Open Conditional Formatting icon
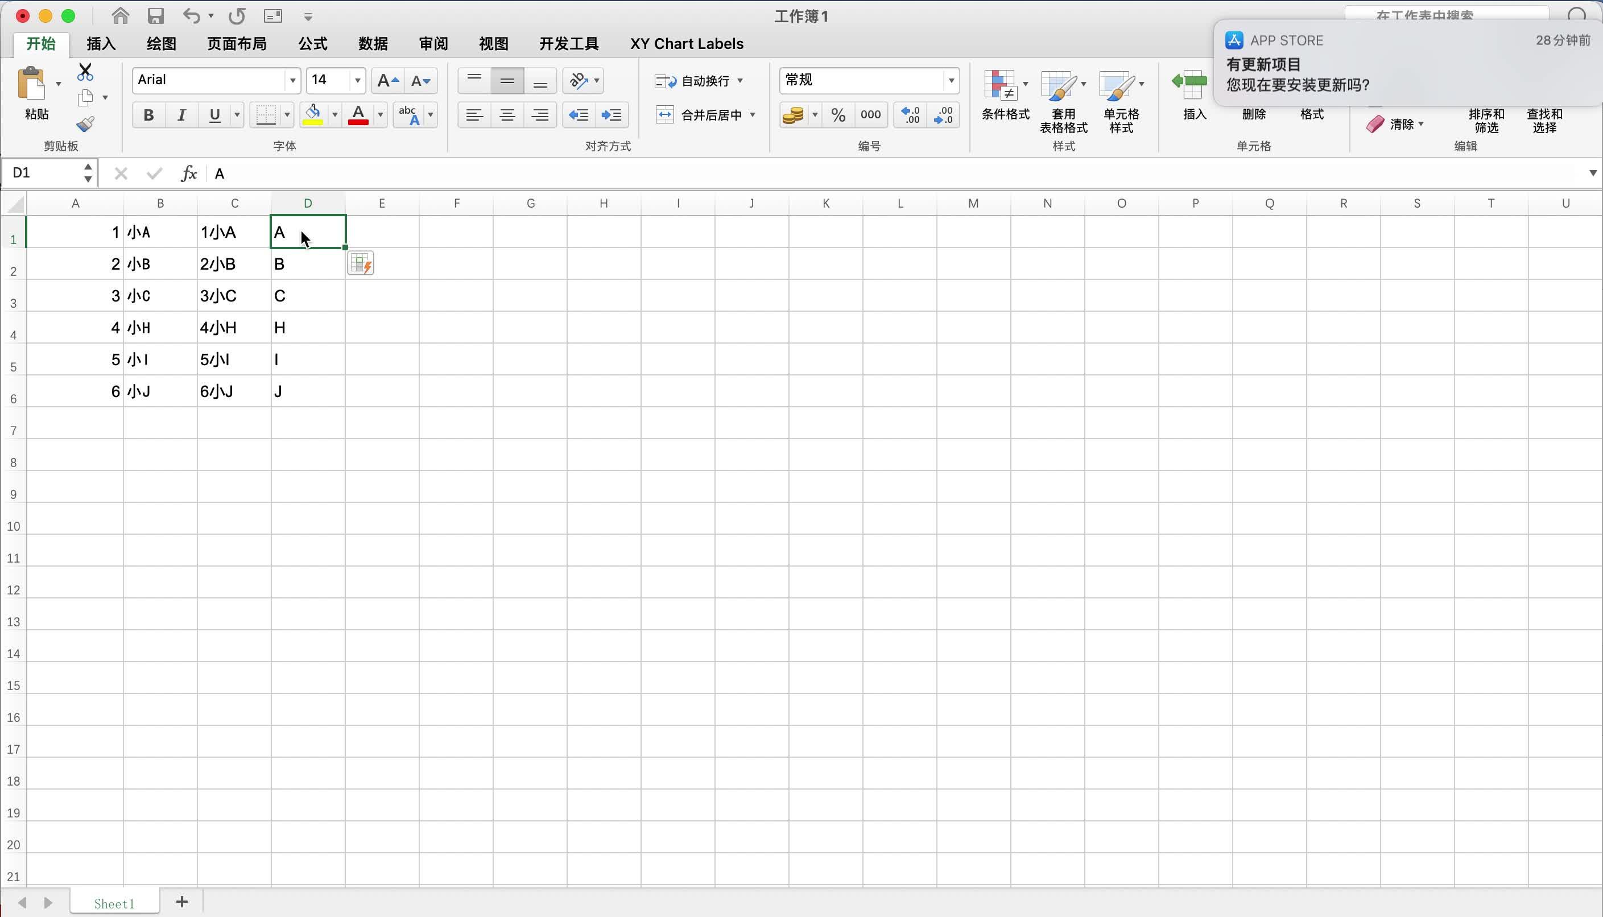1603x917 pixels. click(1001, 85)
